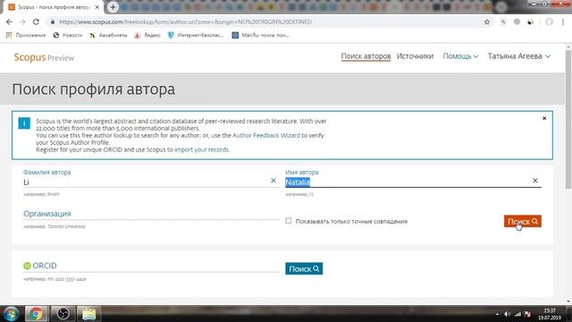This screenshot has height=322, width=572.
Task: Toggle Показывать только точные совпадения checkbox
Action: point(288,221)
